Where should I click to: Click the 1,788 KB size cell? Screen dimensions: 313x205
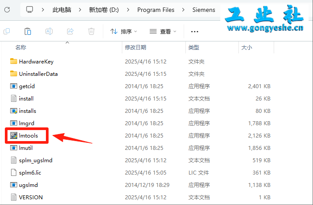(x=259, y=123)
